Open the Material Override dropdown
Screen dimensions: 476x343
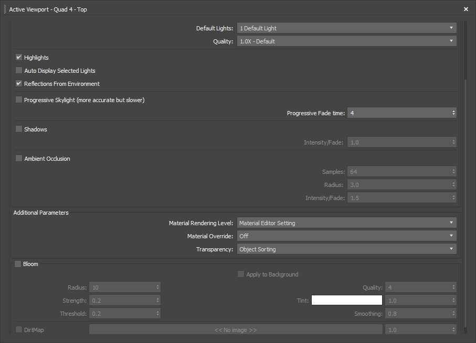point(347,236)
